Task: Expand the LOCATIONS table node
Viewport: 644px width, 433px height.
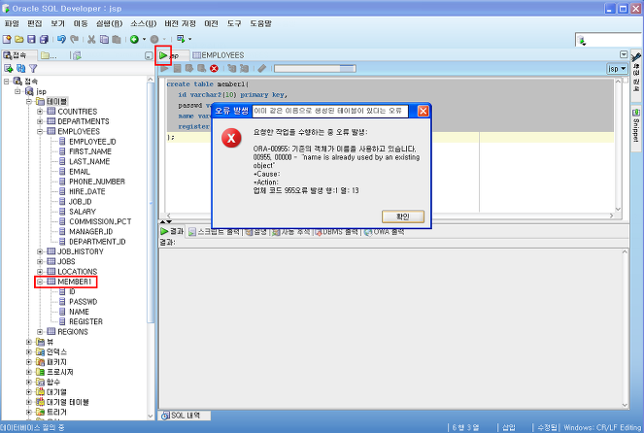Action: tap(40, 272)
